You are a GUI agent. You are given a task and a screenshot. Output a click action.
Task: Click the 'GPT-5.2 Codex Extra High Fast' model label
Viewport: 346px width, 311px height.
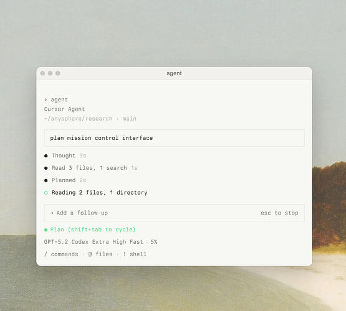[x=94, y=242]
